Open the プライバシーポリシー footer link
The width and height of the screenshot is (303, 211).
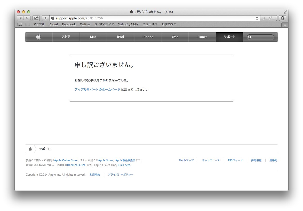[121, 175]
